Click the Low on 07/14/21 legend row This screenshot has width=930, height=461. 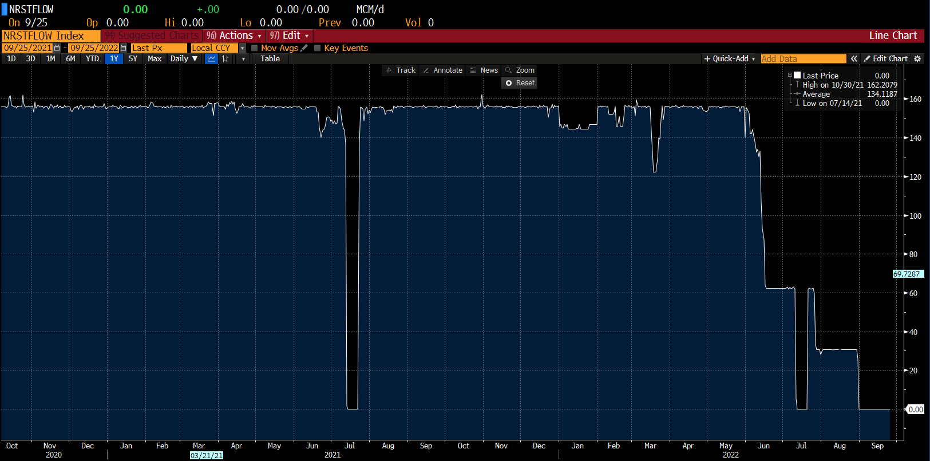click(845, 103)
